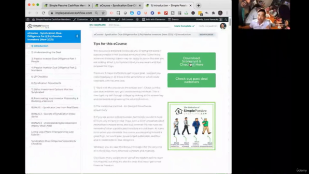Open BONUS 1 - Syndicator Lies lesson

55,107
